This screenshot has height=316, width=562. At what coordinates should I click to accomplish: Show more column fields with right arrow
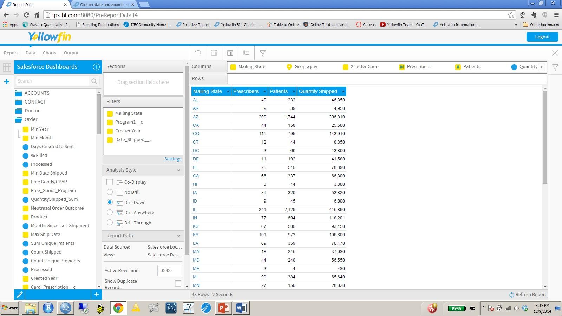[542, 67]
